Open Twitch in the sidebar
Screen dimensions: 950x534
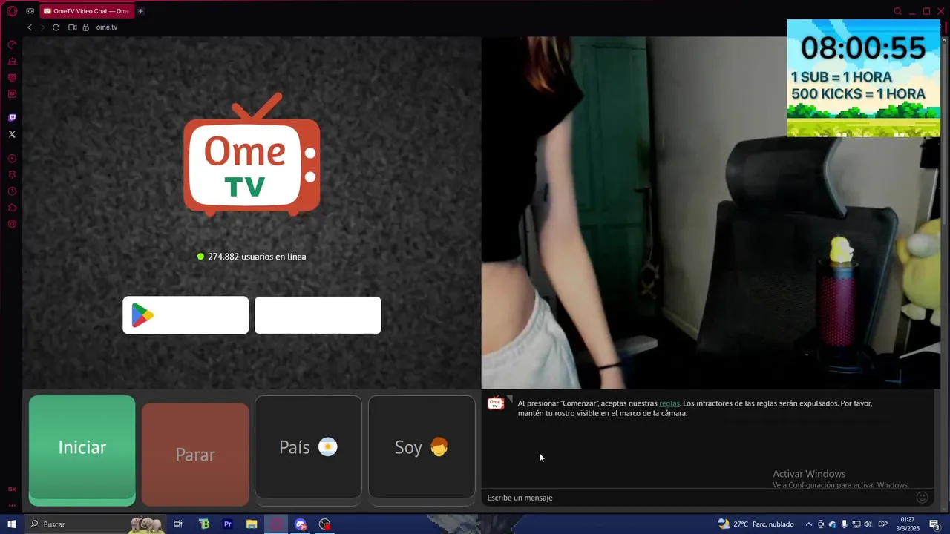(12, 118)
